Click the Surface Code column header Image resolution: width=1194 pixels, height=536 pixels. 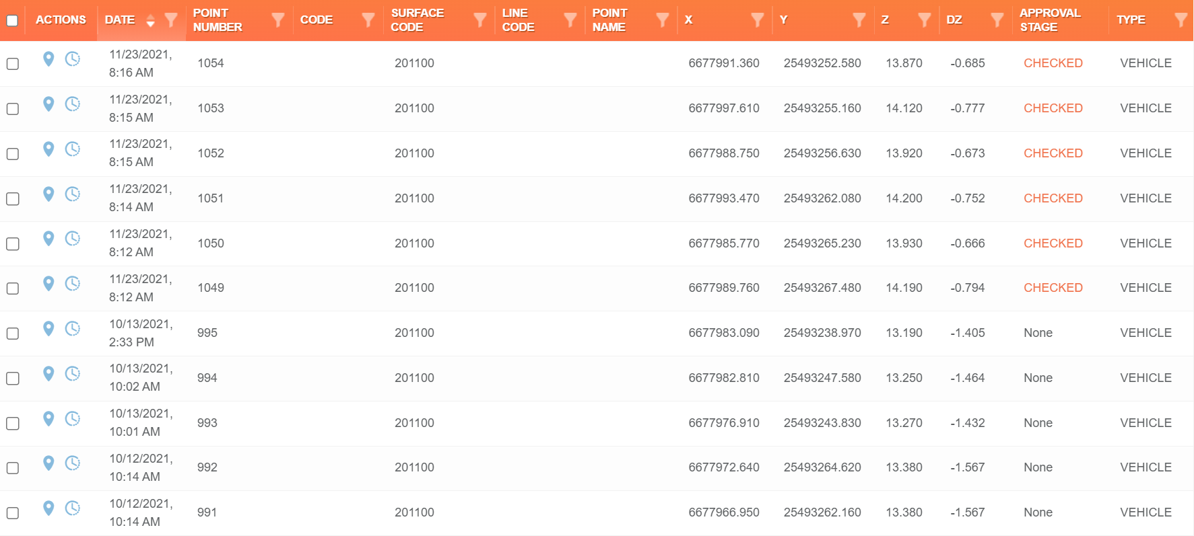pos(418,20)
